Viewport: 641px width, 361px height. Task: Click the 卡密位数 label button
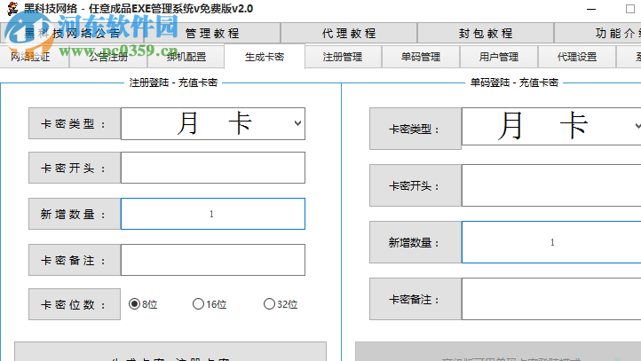coord(75,304)
